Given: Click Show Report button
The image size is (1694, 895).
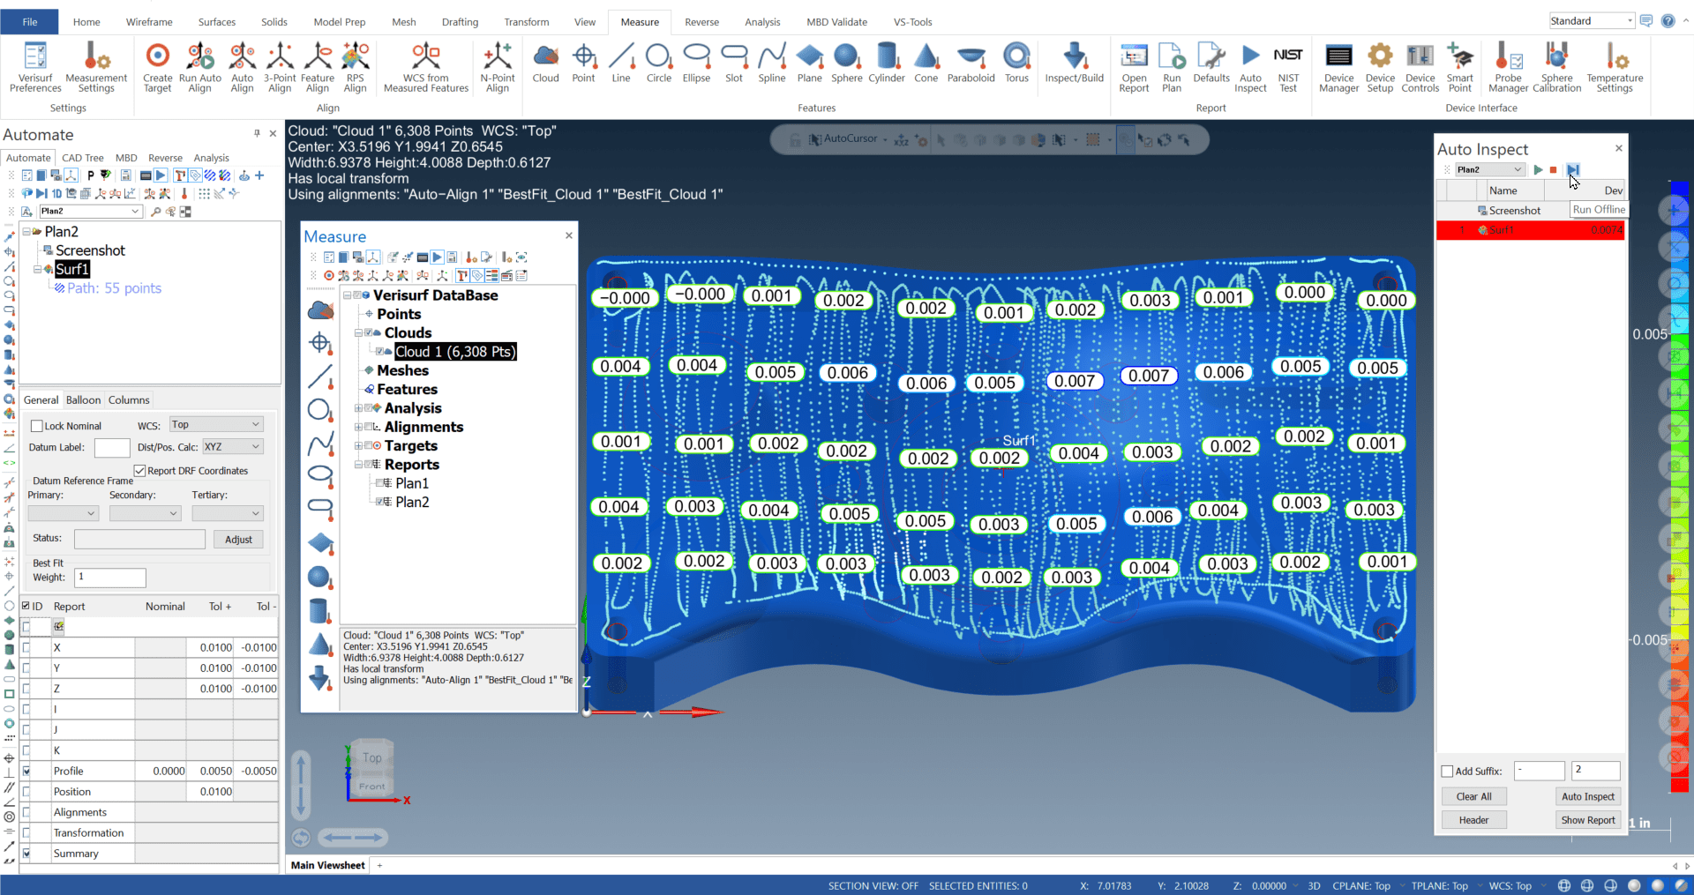Looking at the screenshot, I should click(1588, 820).
